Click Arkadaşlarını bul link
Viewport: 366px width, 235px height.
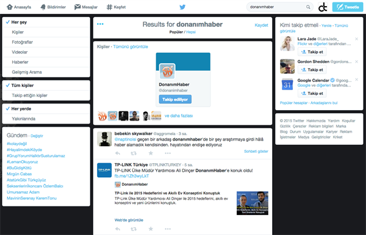[x=324, y=103]
